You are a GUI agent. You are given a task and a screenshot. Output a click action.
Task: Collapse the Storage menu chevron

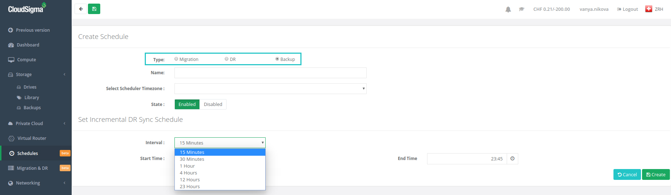(64, 75)
